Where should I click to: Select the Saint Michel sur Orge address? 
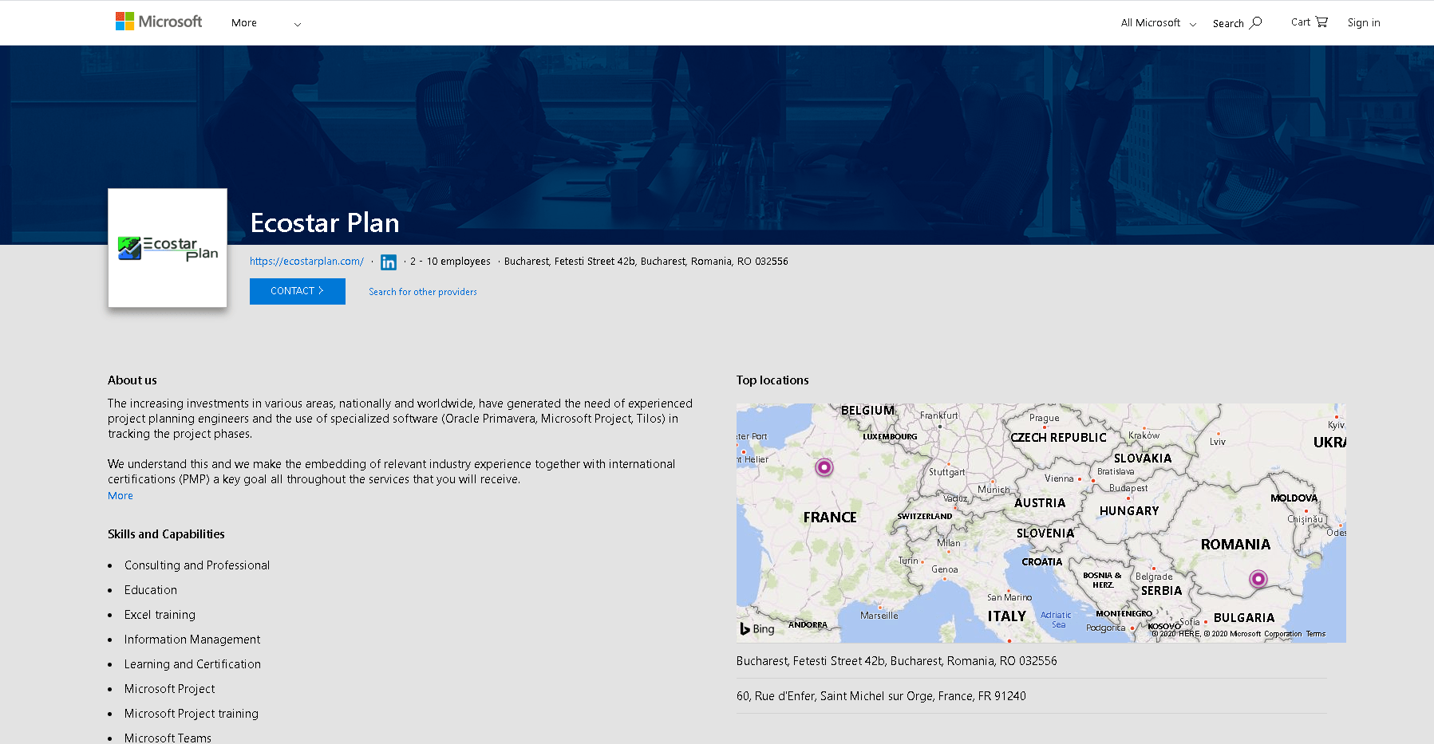tap(881, 696)
